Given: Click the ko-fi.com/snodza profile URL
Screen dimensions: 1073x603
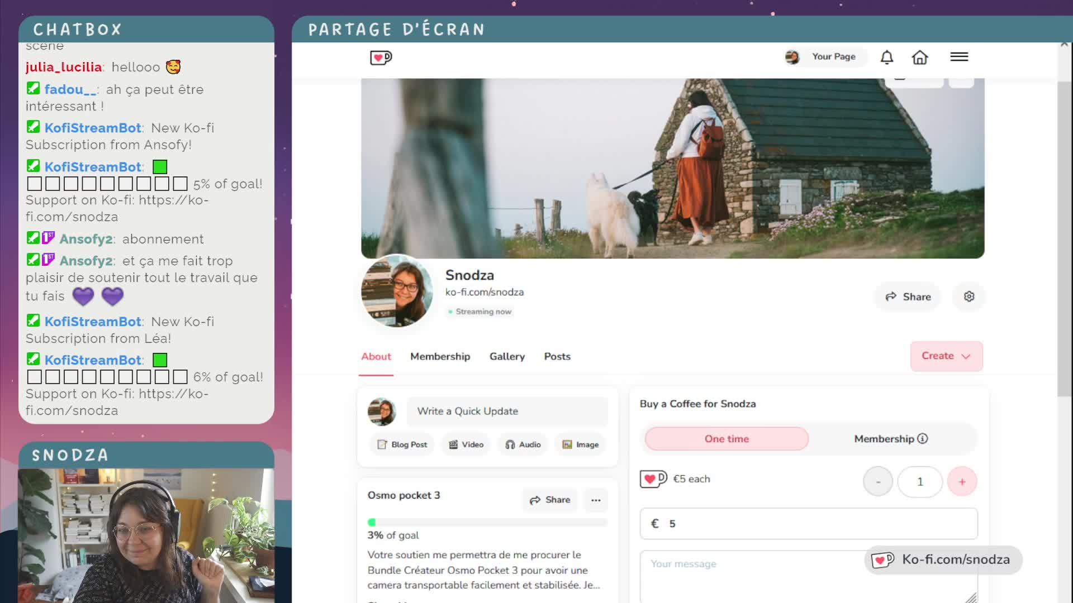Looking at the screenshot, I should 485,292.
